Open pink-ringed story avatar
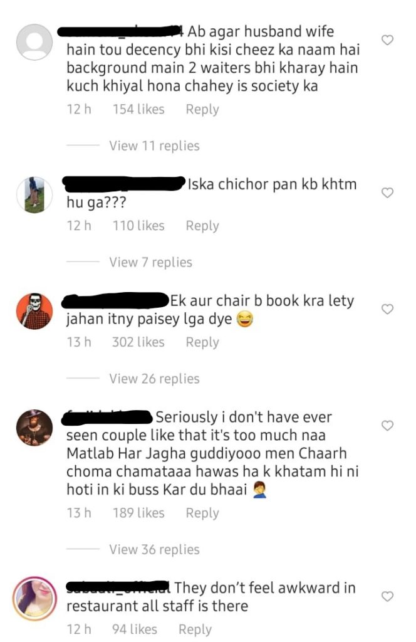416x642 pixels. [x=34, y=598]
